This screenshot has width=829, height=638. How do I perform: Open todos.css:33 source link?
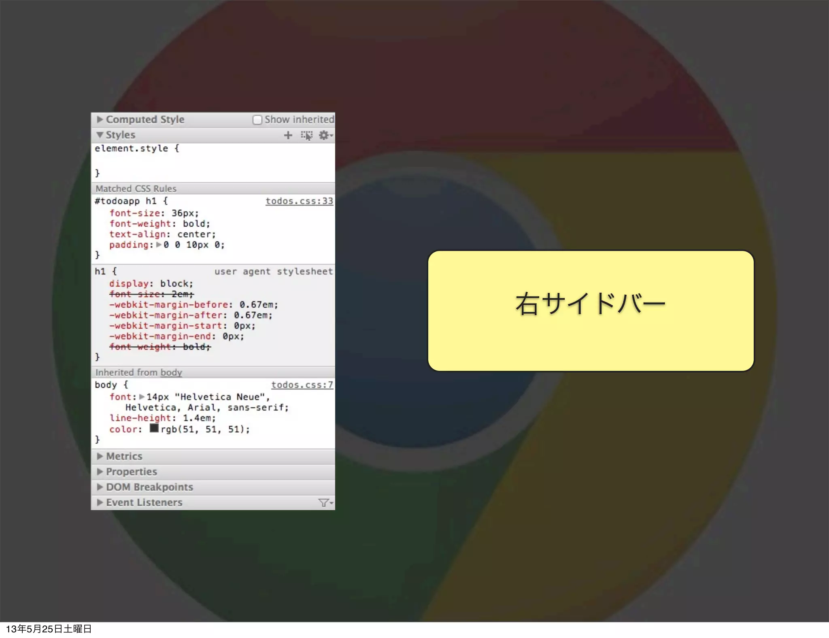pos(299,201)
